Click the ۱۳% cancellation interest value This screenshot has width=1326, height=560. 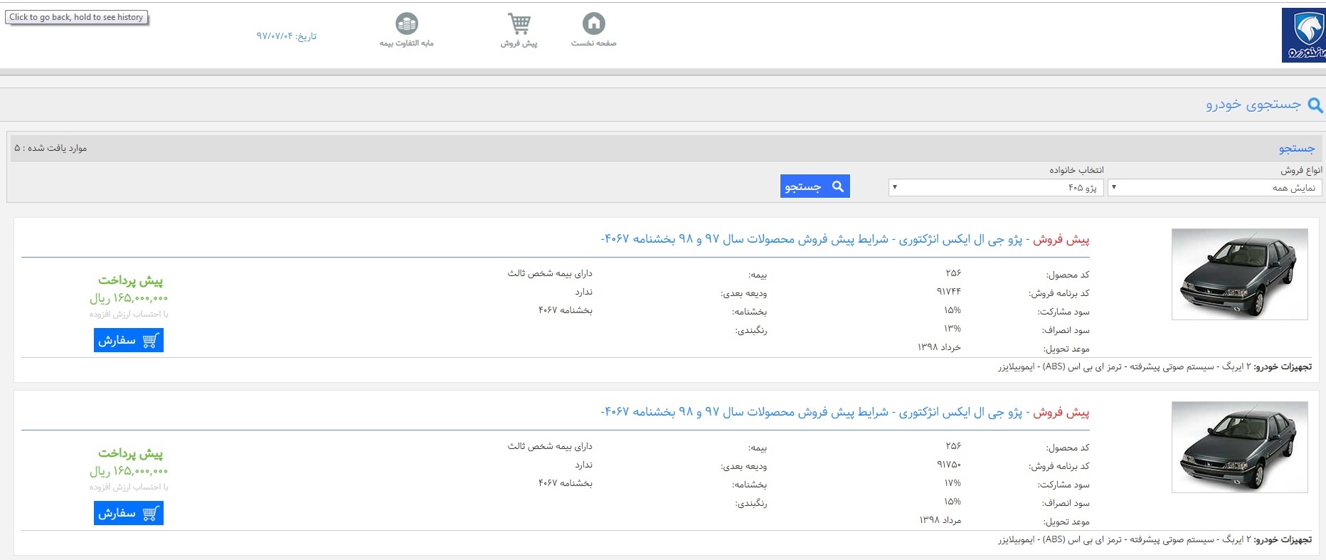(x=953, y=329)
